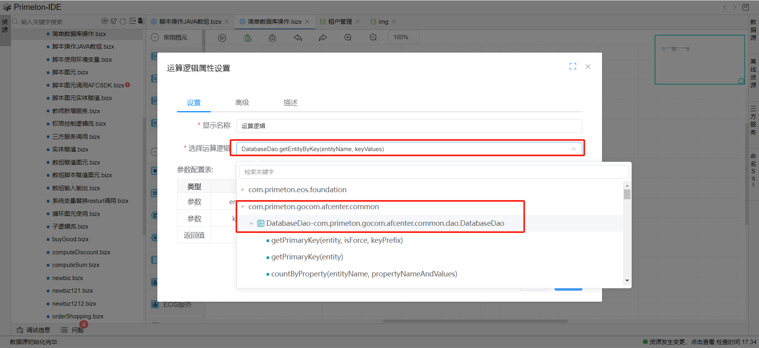759x348 pixels.
Task: Click the 检索关键字 search field
Action: point(433,172)
